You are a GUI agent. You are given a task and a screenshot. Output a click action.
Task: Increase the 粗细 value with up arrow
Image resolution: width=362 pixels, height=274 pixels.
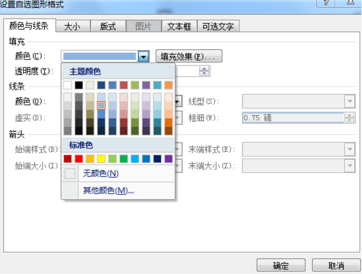point(349,115)
